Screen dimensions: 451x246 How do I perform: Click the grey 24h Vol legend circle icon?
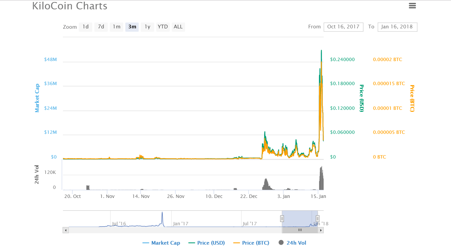click(281, 243)
